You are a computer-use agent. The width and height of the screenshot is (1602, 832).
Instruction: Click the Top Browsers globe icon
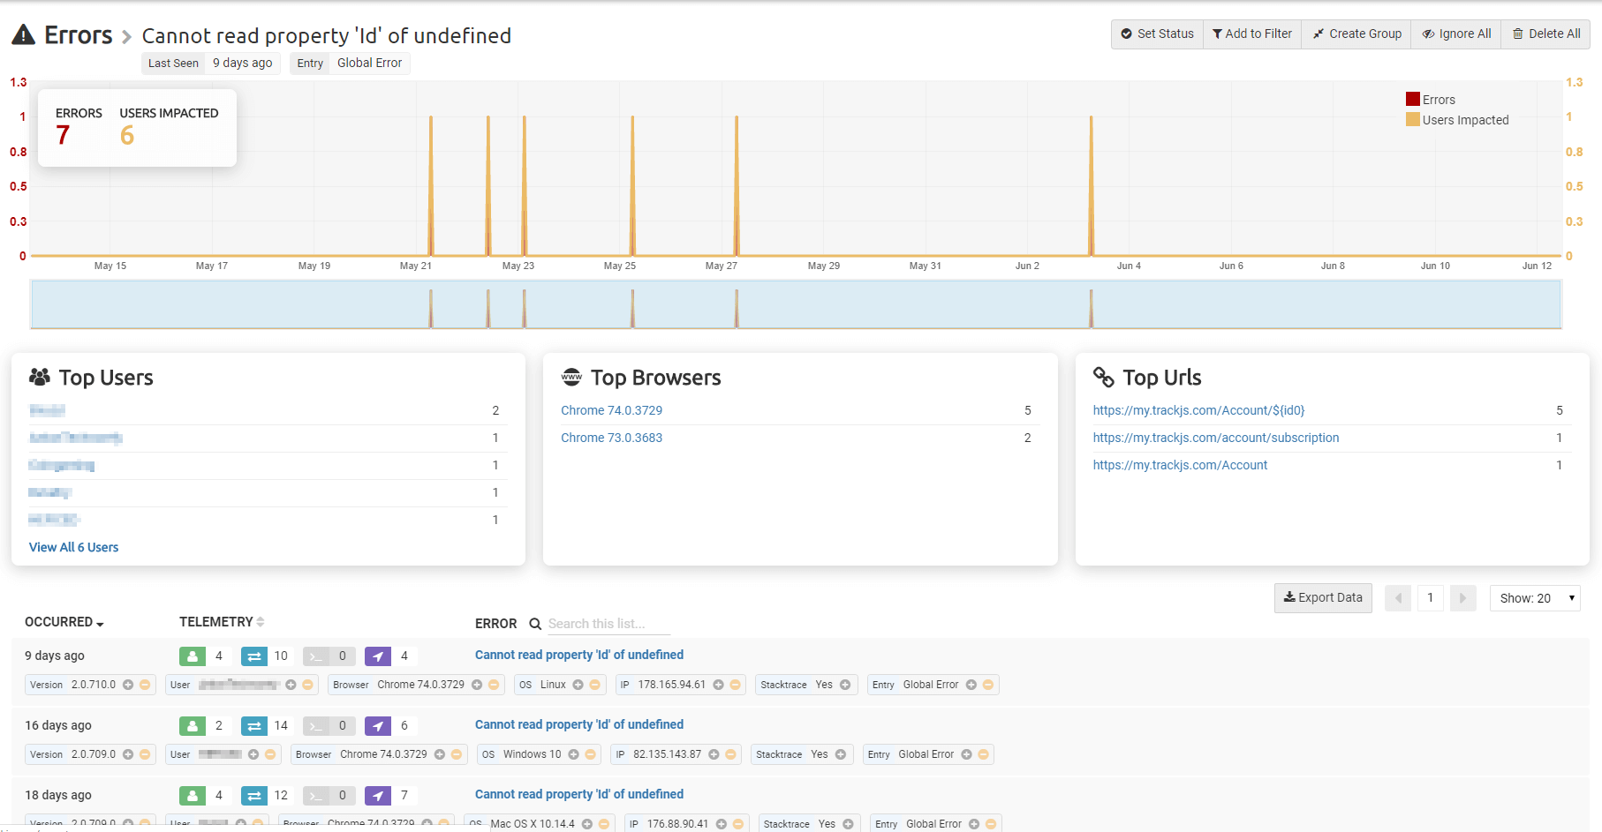(x=571, y=378)
